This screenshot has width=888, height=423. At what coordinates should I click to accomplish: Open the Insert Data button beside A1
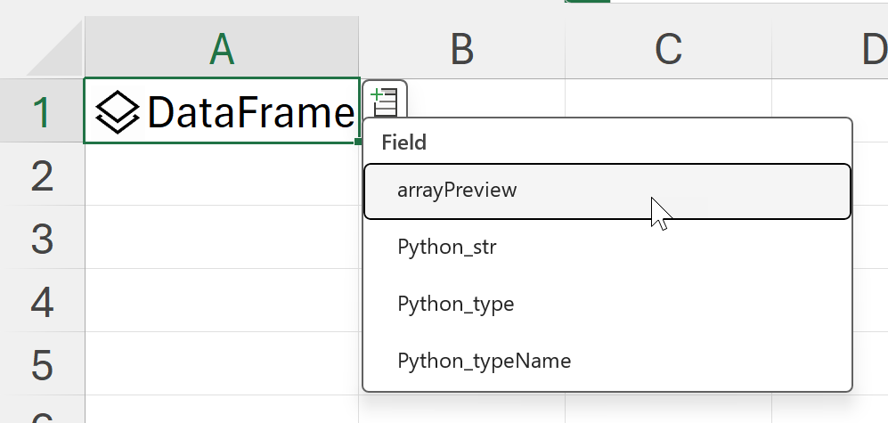click(385, 100)
